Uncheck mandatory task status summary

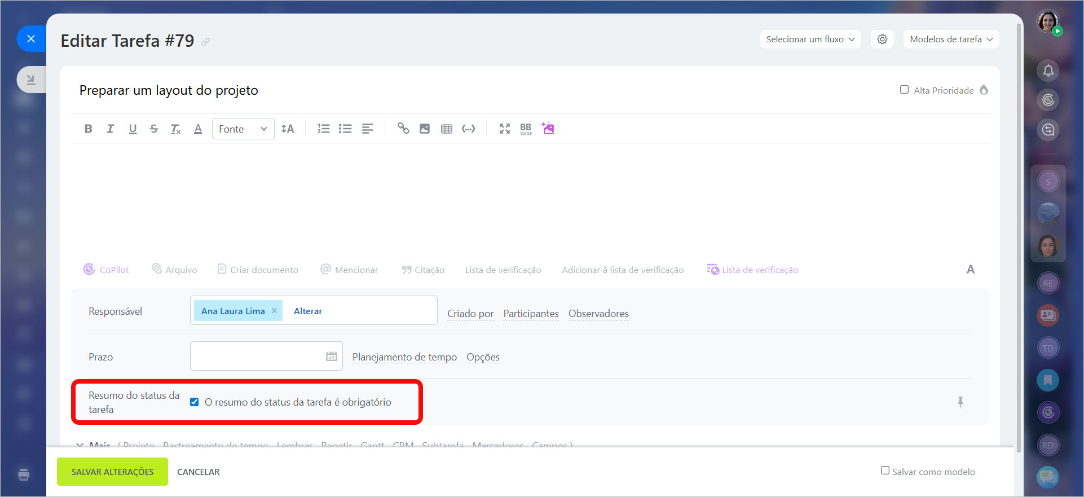[194, 402]
